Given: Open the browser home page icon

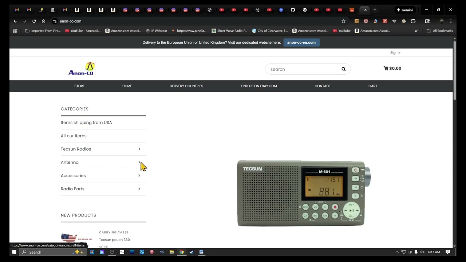Looking at the screenshot, I should tap(43, 21).
